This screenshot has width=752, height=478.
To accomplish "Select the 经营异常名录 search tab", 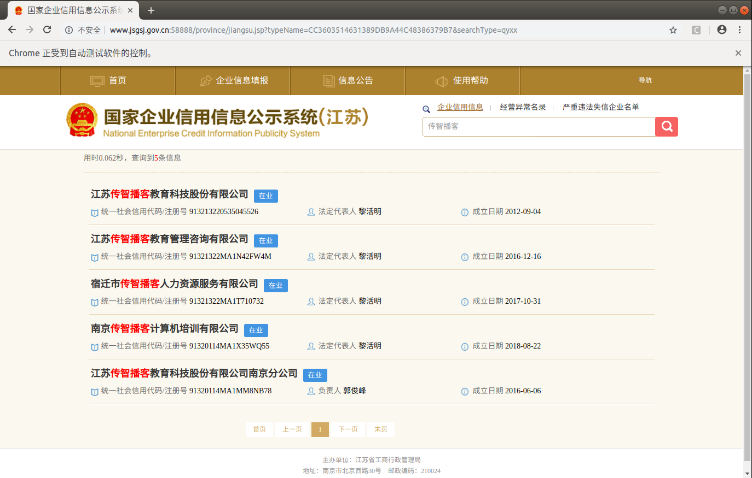I will coord(523,107).
